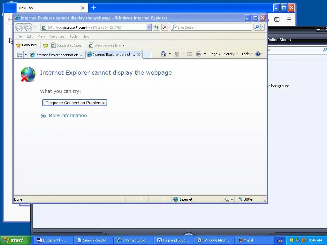Click the Internet security zone indicator
Image resolution: width=327 pixels, height=245 pixels.
183,199
